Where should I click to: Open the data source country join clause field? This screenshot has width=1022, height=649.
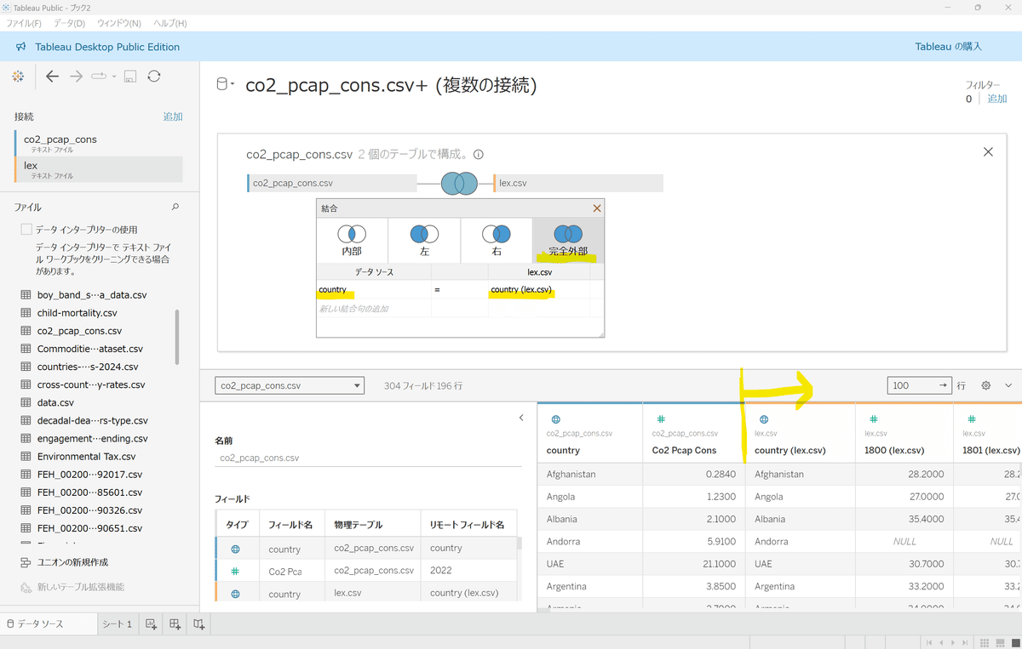(x=374, y=290)
